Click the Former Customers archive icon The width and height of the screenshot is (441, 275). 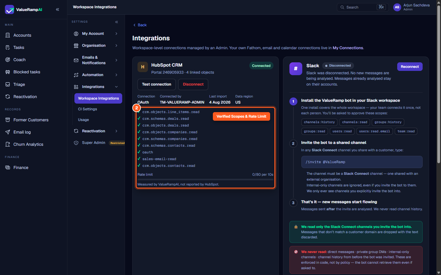point(8,120)
